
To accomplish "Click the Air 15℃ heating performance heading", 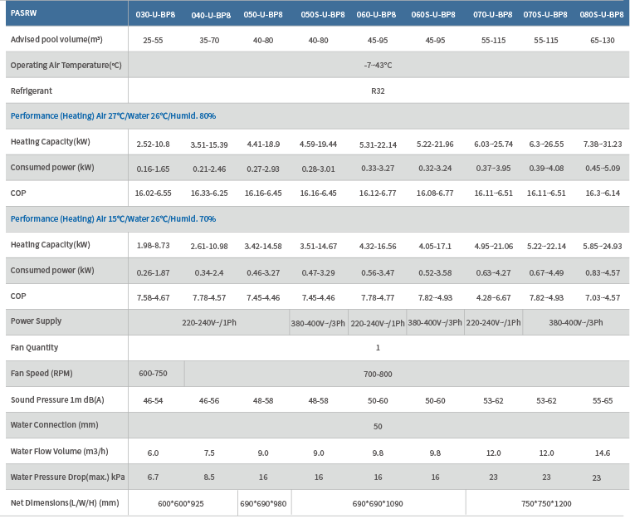I will [113, 219].
